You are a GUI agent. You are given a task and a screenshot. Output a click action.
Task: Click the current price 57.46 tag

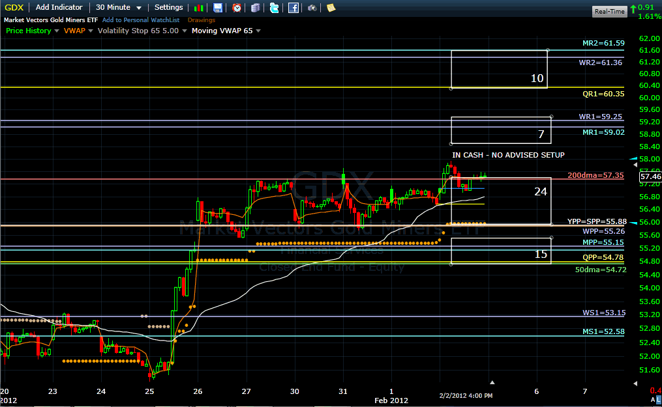[x=651, y=176]
